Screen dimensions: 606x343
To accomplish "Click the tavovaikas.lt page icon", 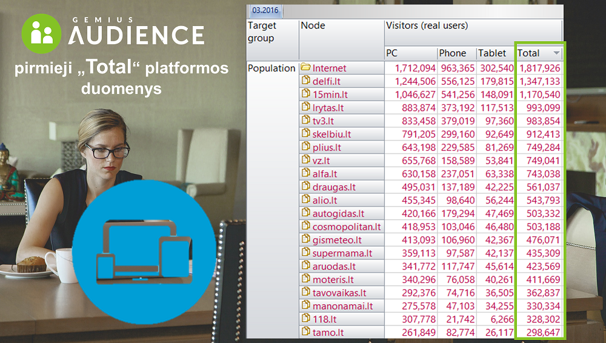I will [x=305, y=292].
